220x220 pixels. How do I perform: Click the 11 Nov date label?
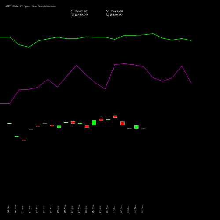point(29,209)
